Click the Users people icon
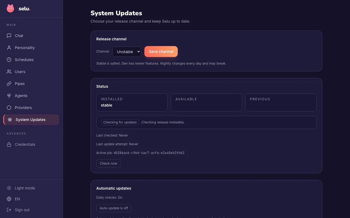Screen dimensions: 350x218 tap(9, 72)
